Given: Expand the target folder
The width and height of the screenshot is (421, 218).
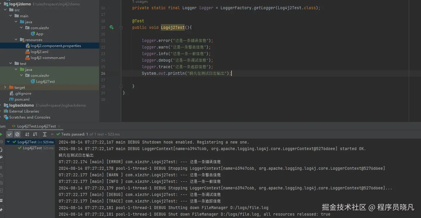Looking at the screenshot, I should click(5, 87).
